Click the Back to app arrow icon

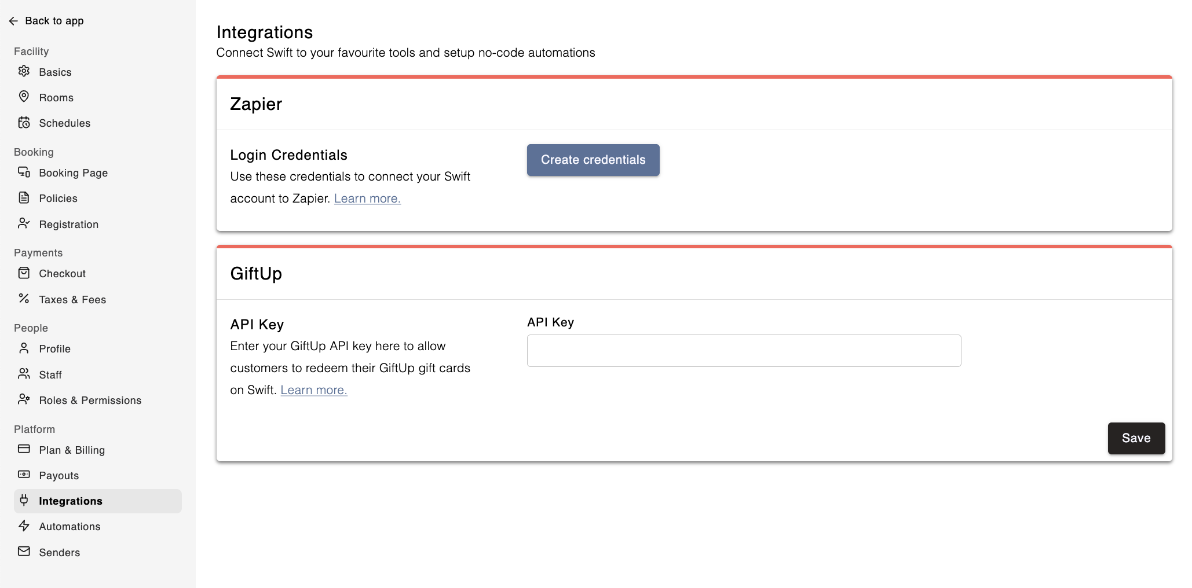click(x=13, y=21)
